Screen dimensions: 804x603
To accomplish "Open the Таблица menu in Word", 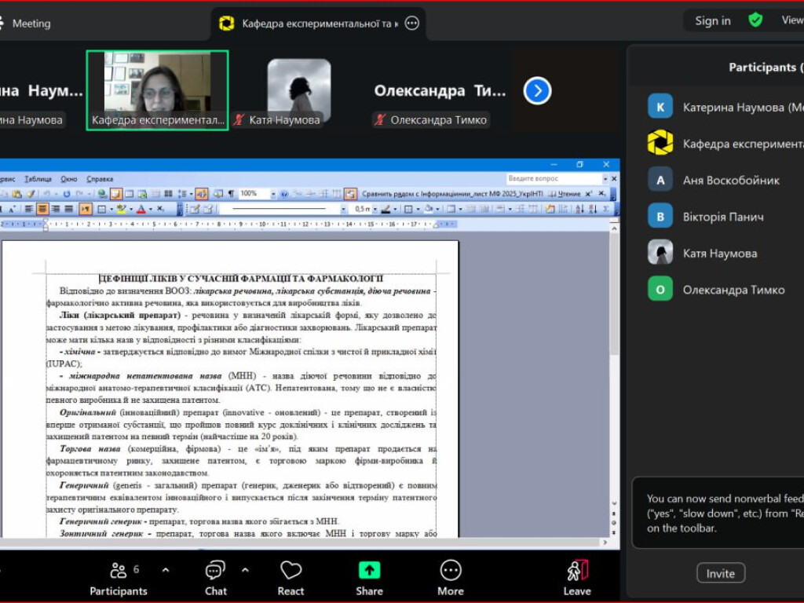I will pyautogui.click(x=38, y=179).
